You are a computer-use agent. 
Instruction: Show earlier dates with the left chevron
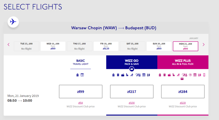(x=9, y=45)
